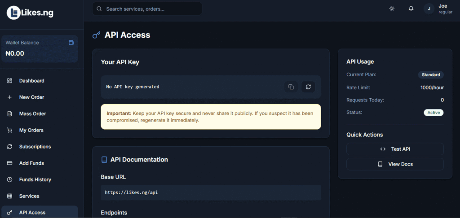Focus the Search services, orders field
The height and width of the screenshot is (218, 460).
tap(147, 9)
